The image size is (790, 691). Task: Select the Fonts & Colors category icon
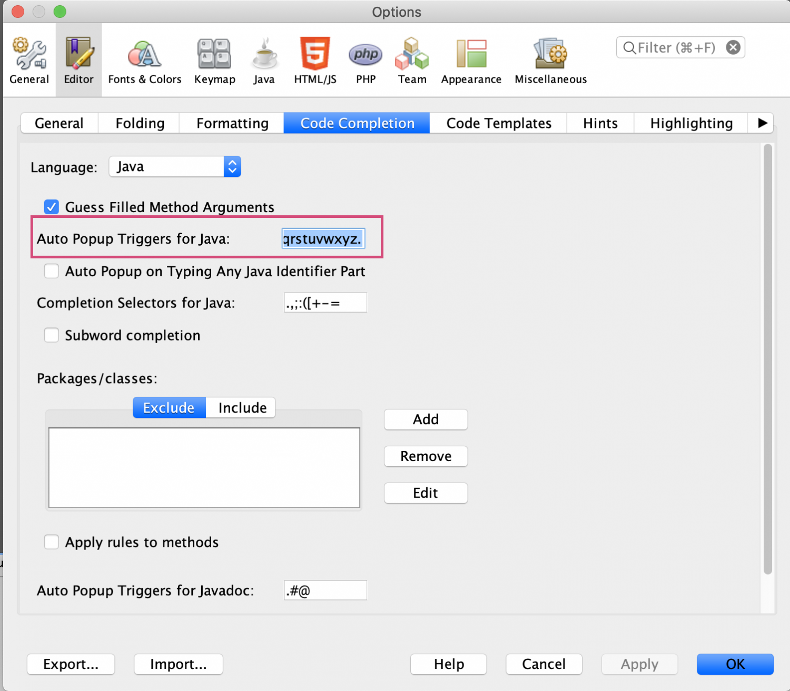pos(144,61)
